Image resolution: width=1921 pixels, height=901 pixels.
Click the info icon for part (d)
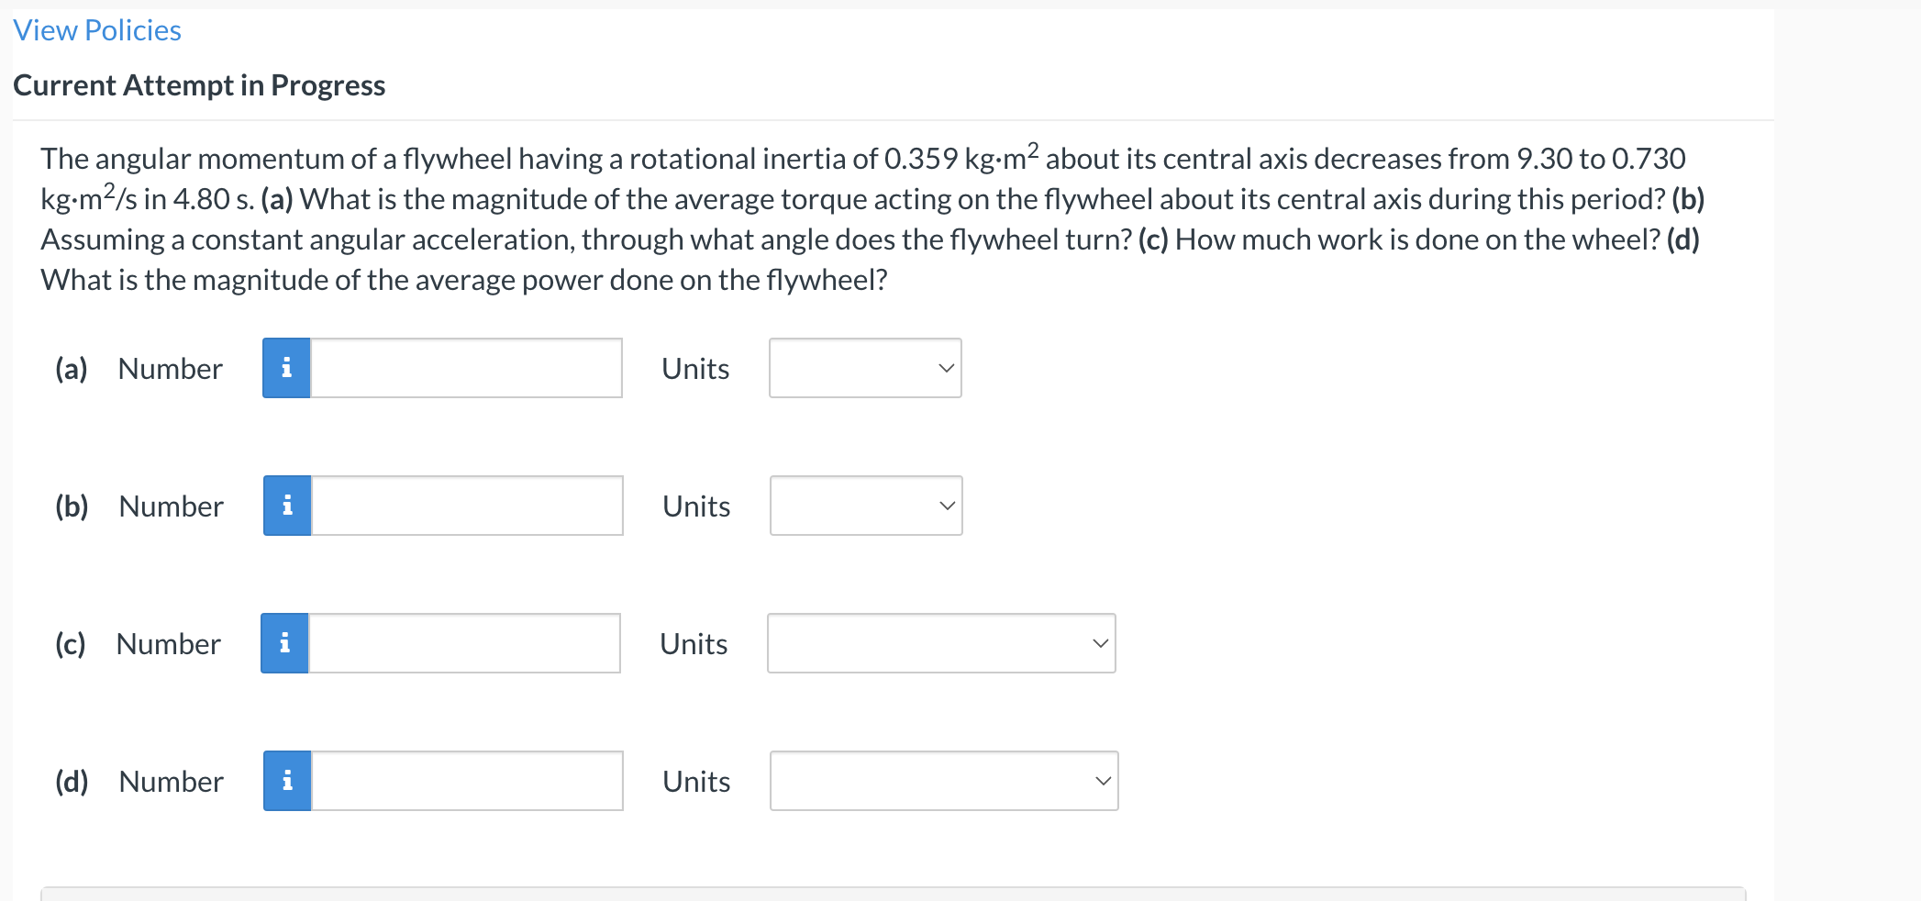tap(287, 781)
